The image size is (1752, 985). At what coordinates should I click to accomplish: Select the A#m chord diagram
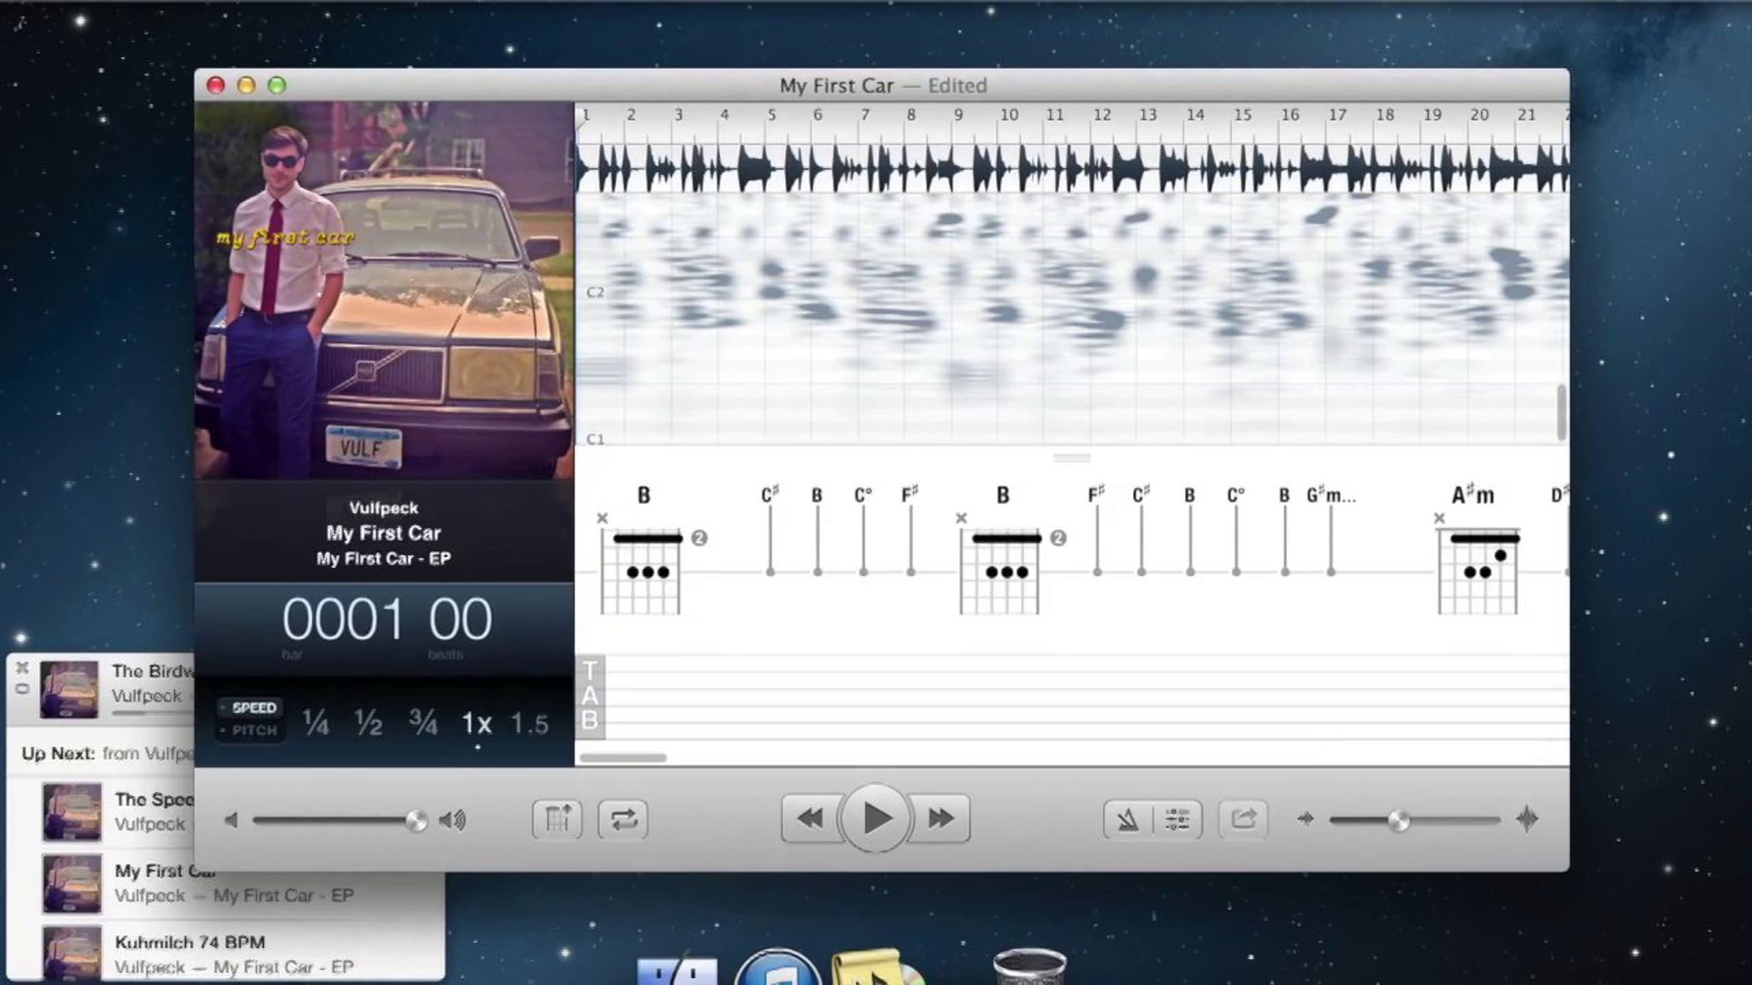(x=1478, y=571)
